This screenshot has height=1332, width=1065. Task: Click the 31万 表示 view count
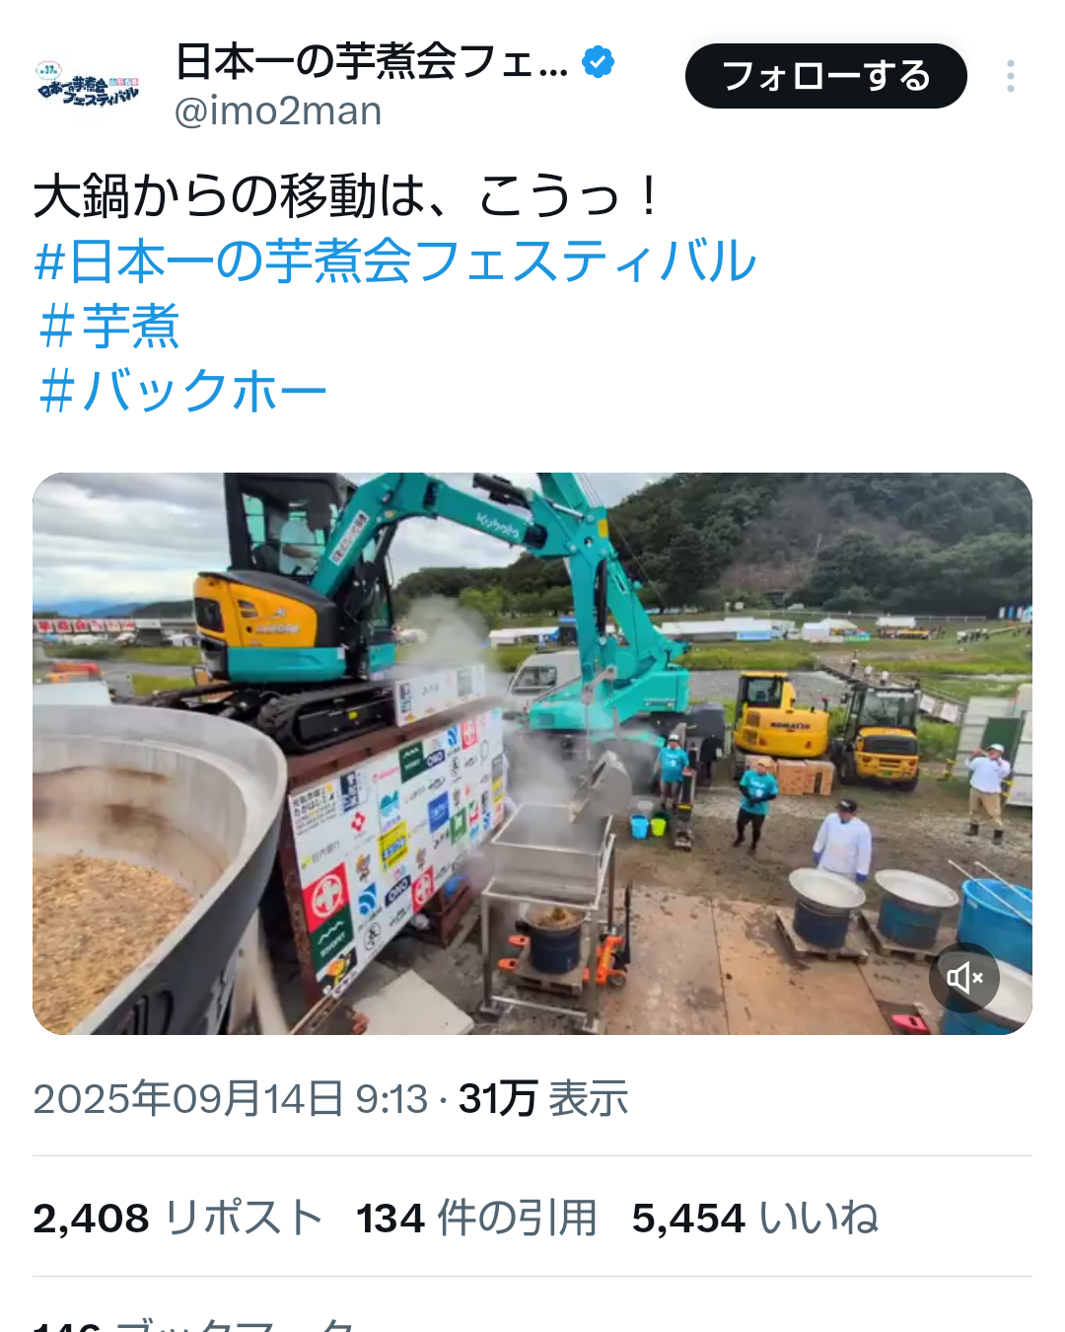point(543,1098)
